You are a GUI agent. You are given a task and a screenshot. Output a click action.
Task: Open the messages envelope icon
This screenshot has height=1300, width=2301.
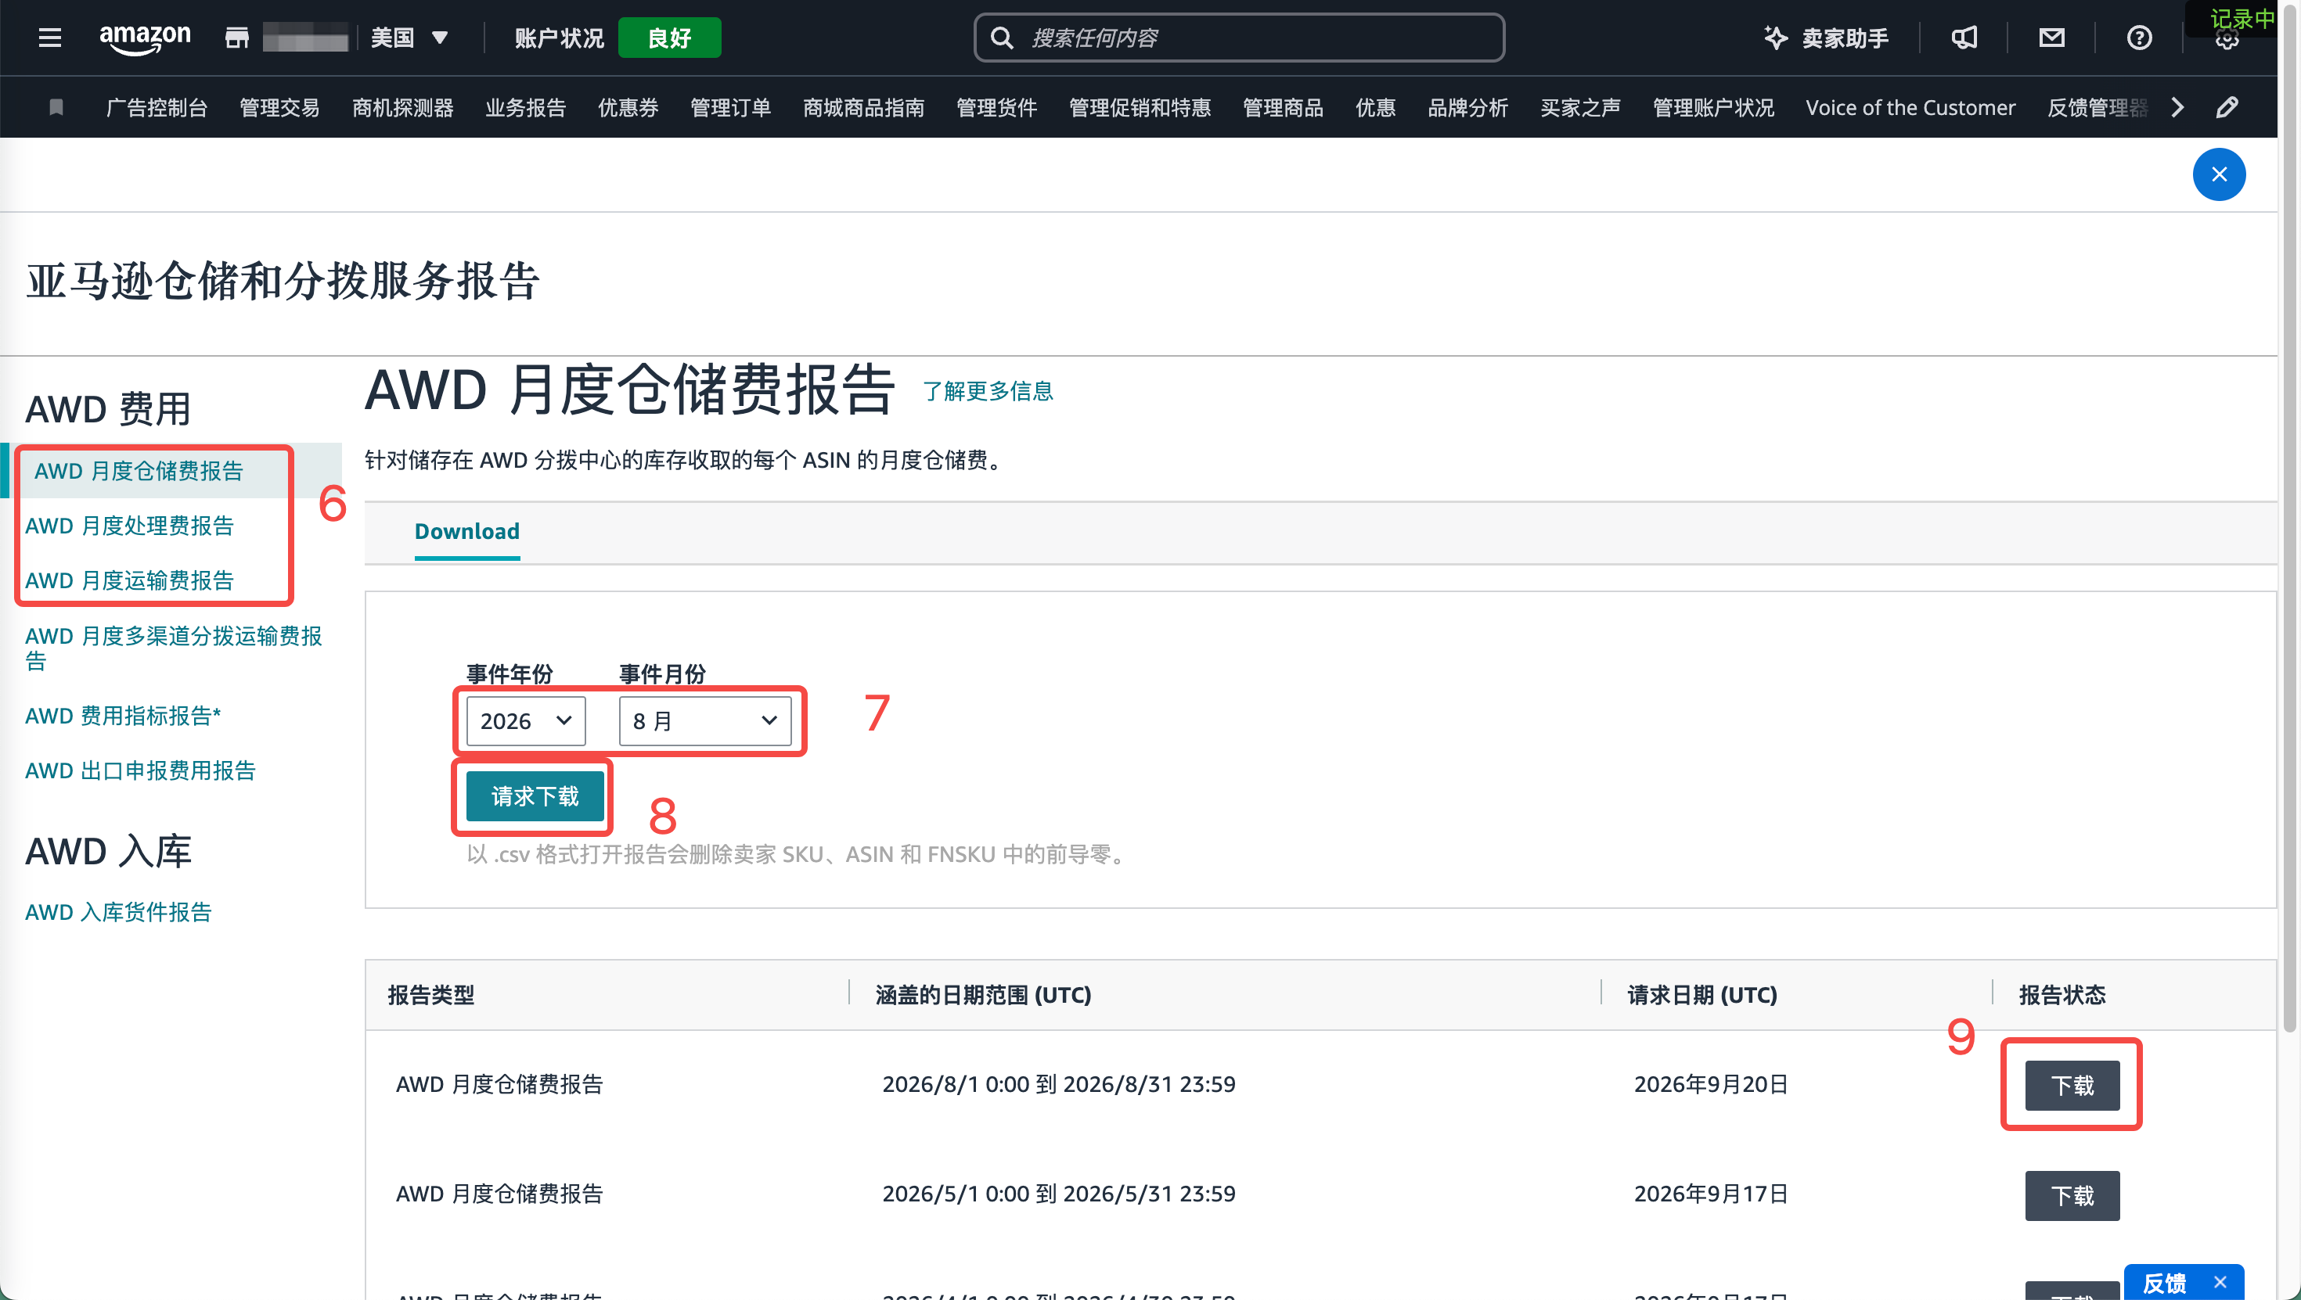[2052, 38]
